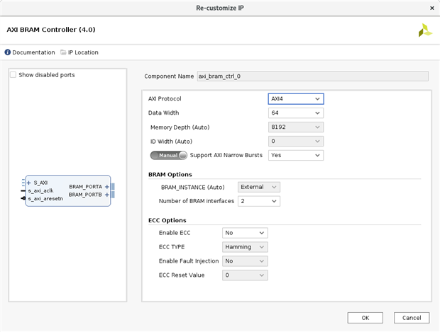The height and width of the screenshot is (332, 440).
Task: Open the Documentation info icon
Action: click(8, 52)
